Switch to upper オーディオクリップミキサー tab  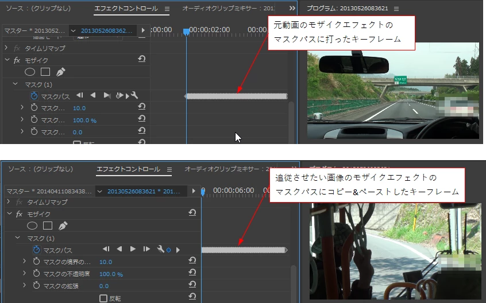pyautogui.click(x=228, y=9)
